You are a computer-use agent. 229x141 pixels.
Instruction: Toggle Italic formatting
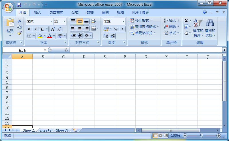35,29
